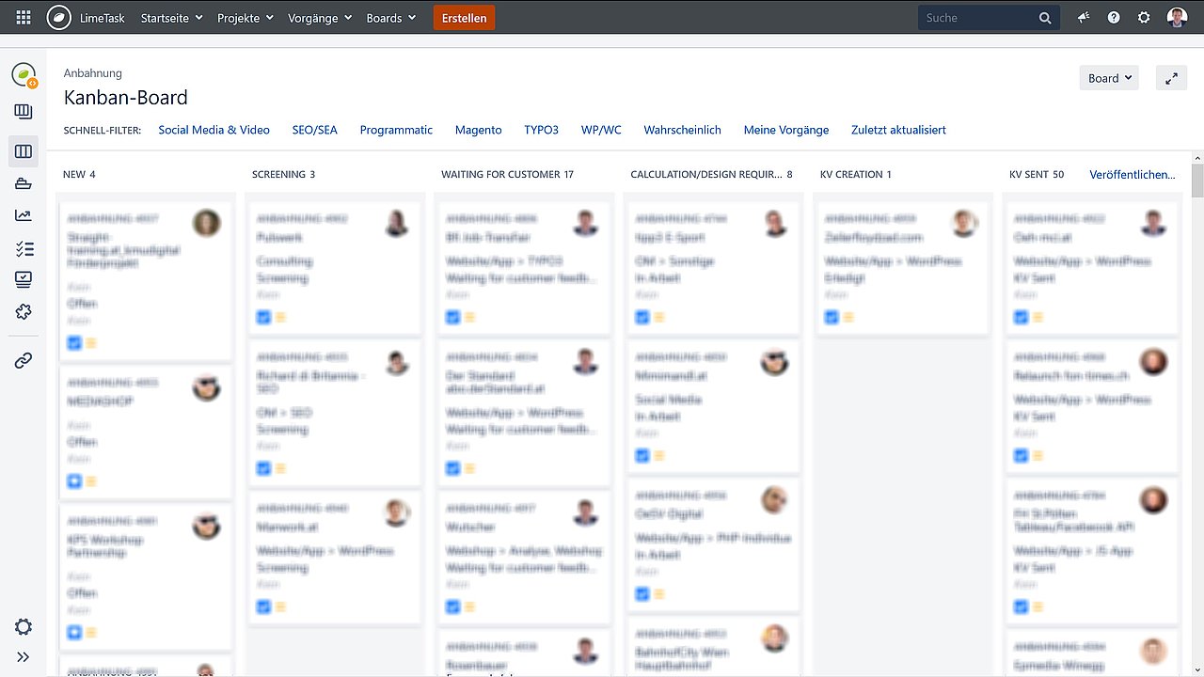This screenshot has height=677, width=1204.
Task: Click assignee avatar on first SCREENING card
Action: (x=397, y=223)
